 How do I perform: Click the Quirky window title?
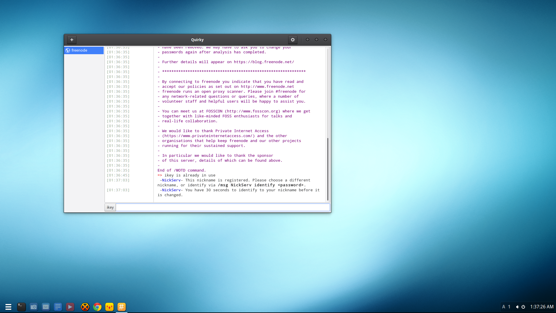point(197,40)
